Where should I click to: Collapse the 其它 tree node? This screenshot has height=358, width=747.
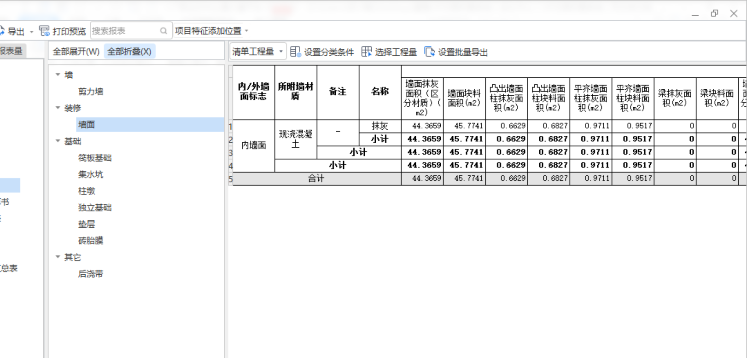point(58,257)
